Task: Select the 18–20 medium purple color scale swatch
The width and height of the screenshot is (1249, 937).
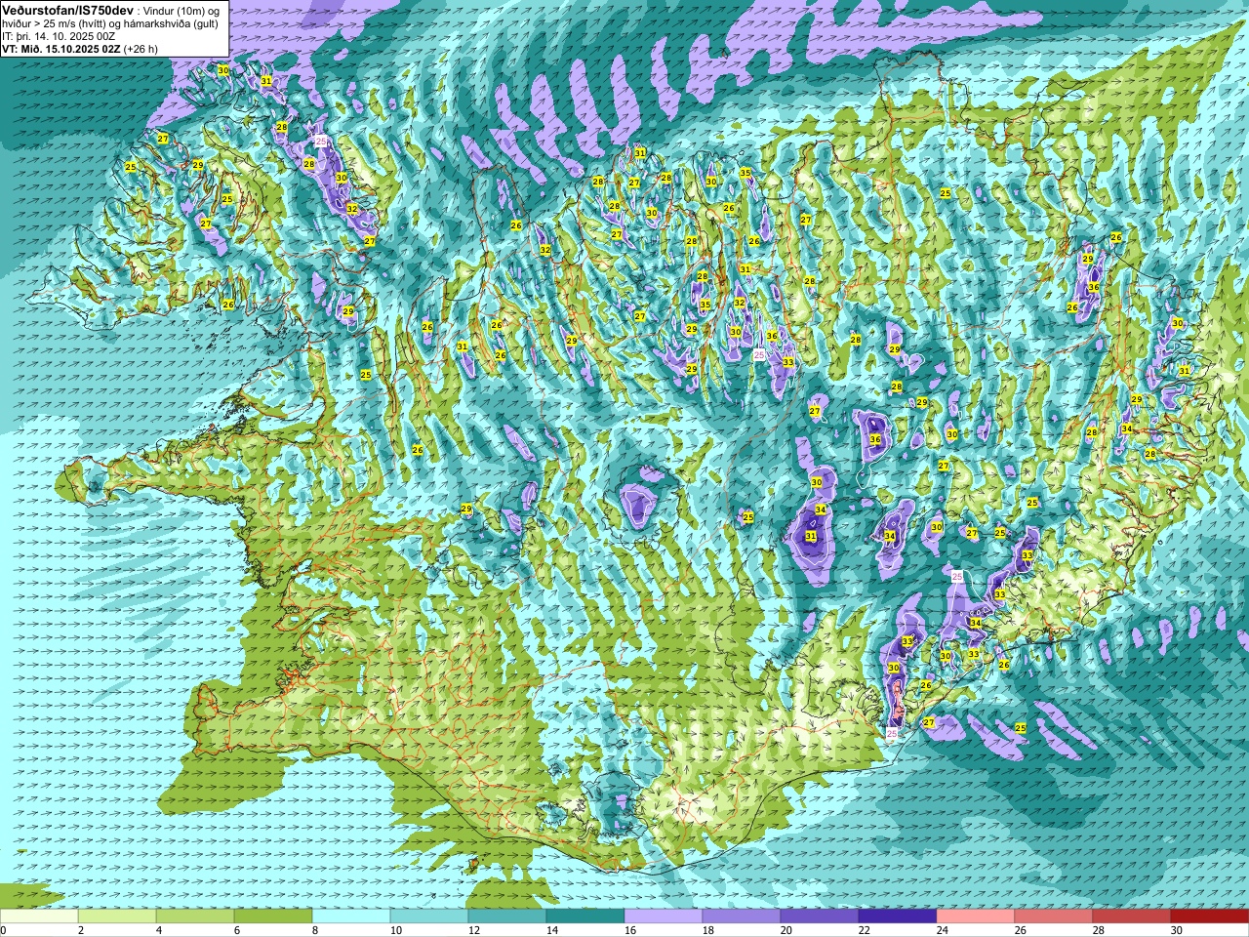Action: 742,916
